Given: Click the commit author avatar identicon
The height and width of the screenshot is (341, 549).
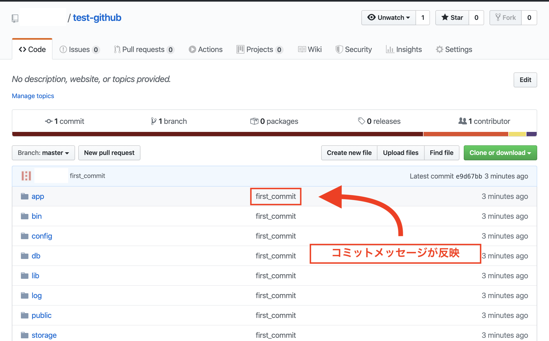Looking at the screenshot, I should tap(26, 176).
